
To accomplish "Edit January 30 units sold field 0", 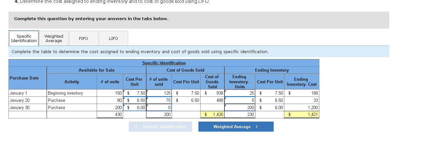I will point(159,107).
